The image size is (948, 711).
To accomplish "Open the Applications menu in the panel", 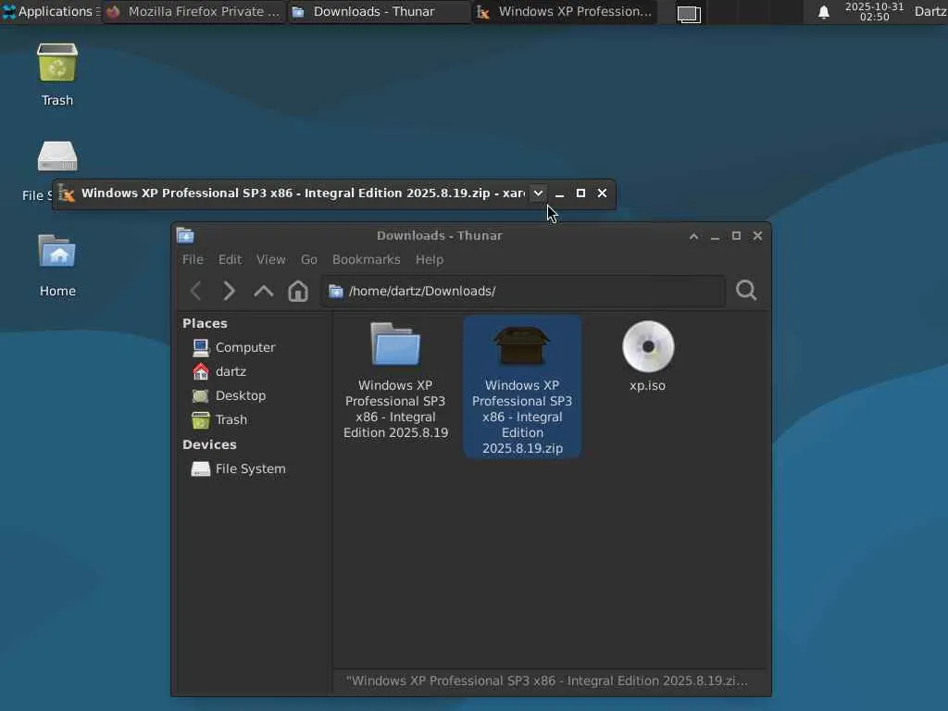I will (51, 11).
